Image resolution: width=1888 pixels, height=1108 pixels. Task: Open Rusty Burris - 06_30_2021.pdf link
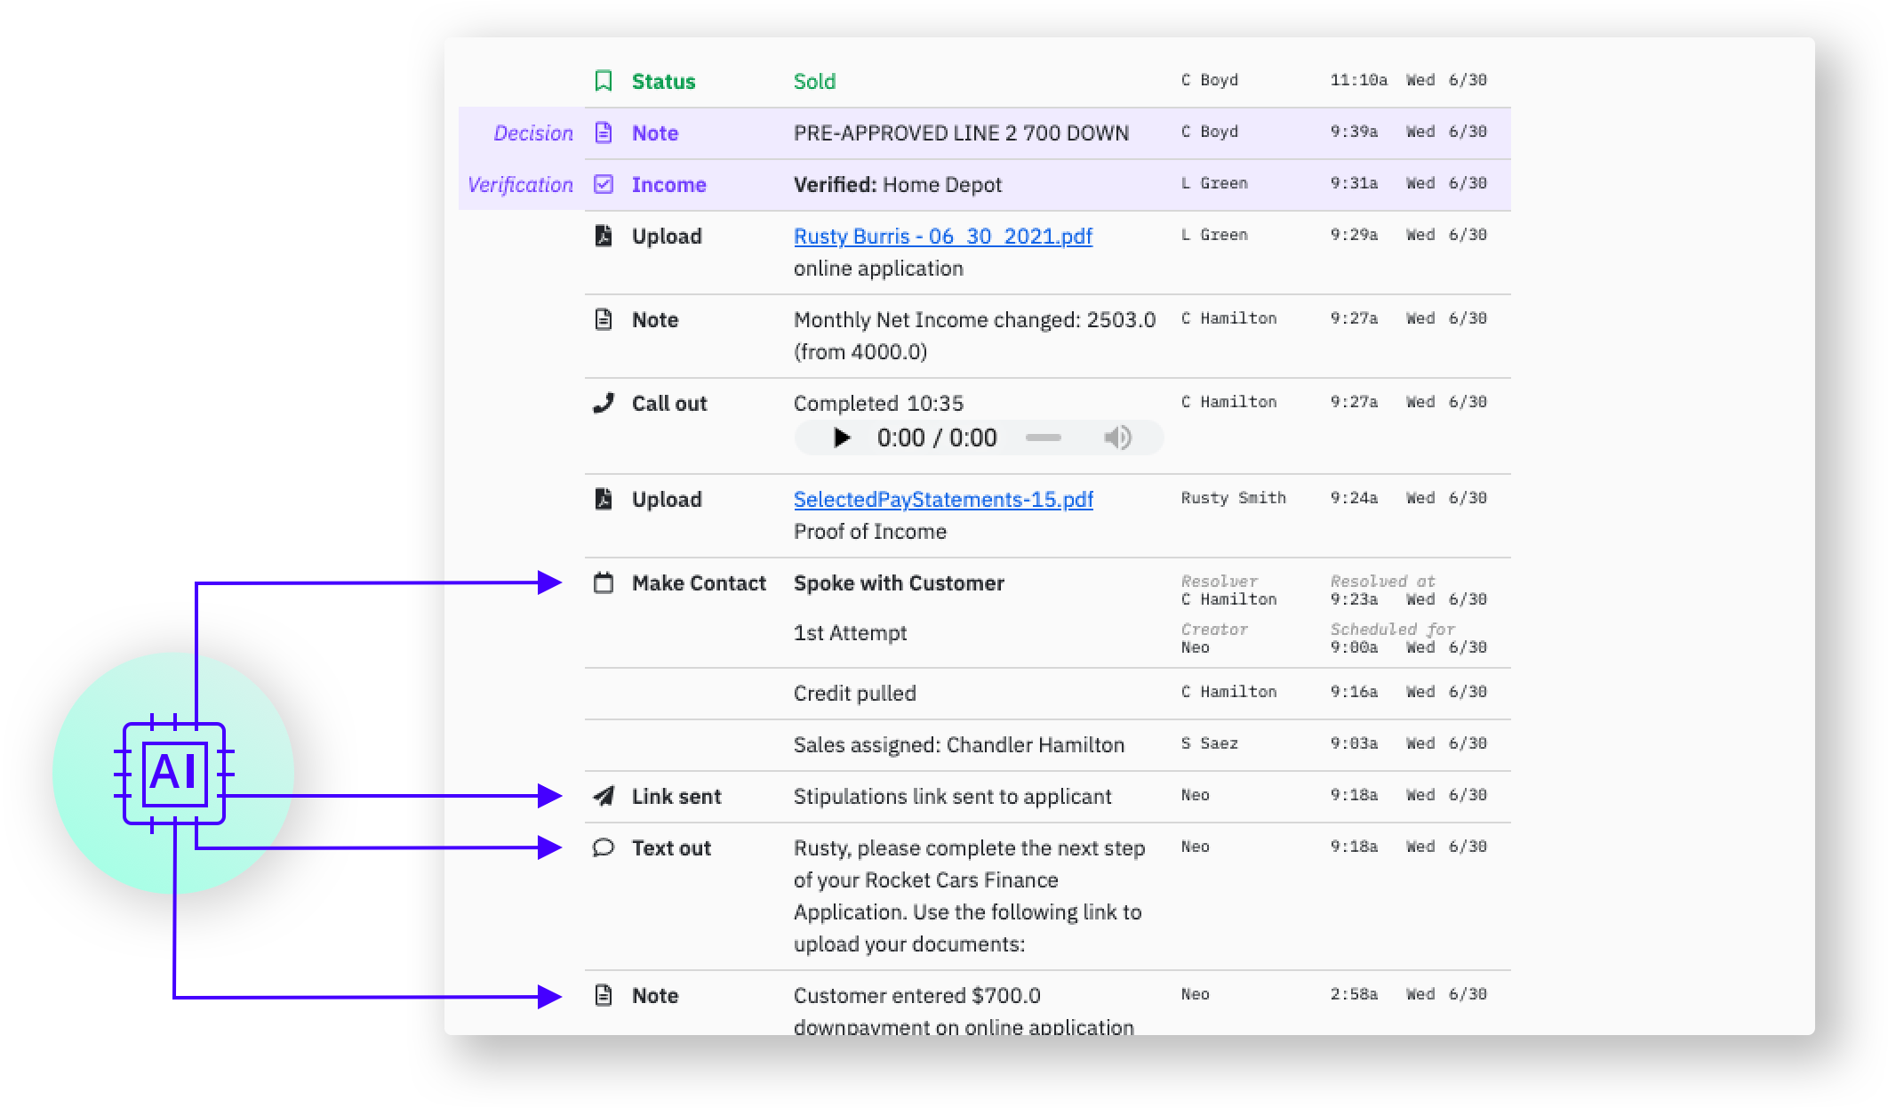(942, 236)
